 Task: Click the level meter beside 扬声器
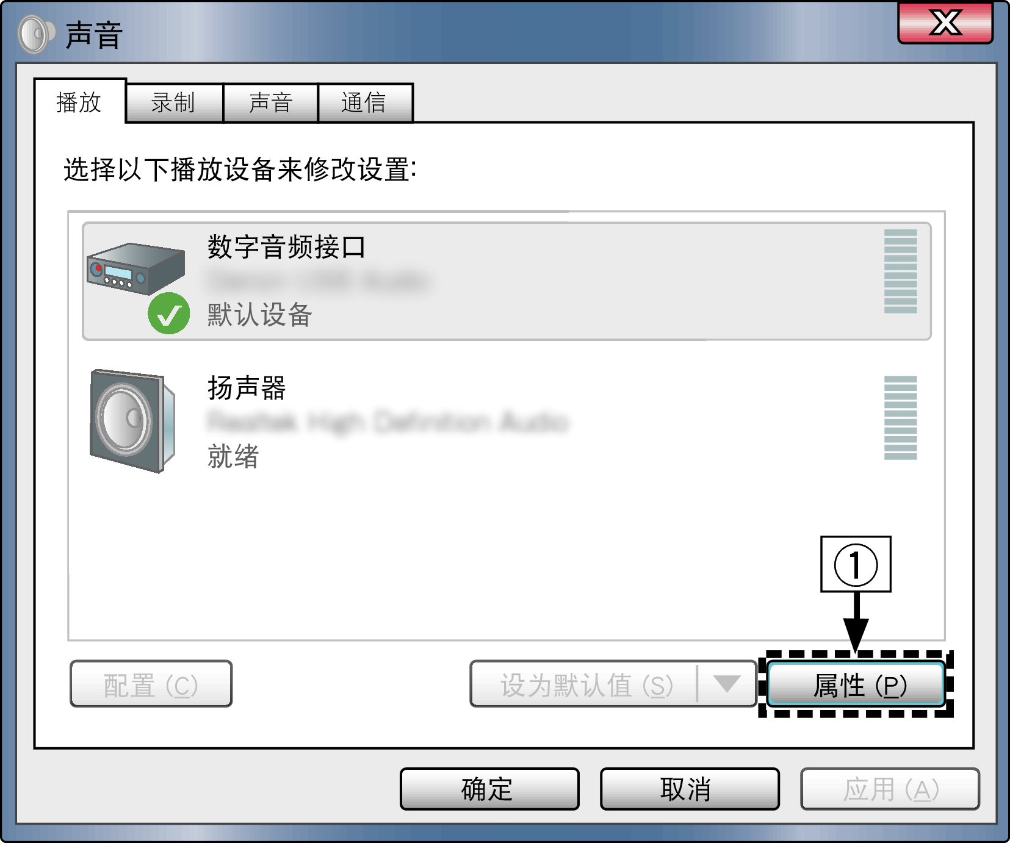pos(900,418)
